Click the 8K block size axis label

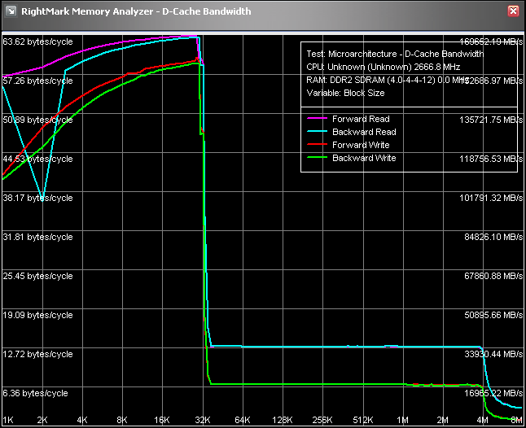click(122, 420)
